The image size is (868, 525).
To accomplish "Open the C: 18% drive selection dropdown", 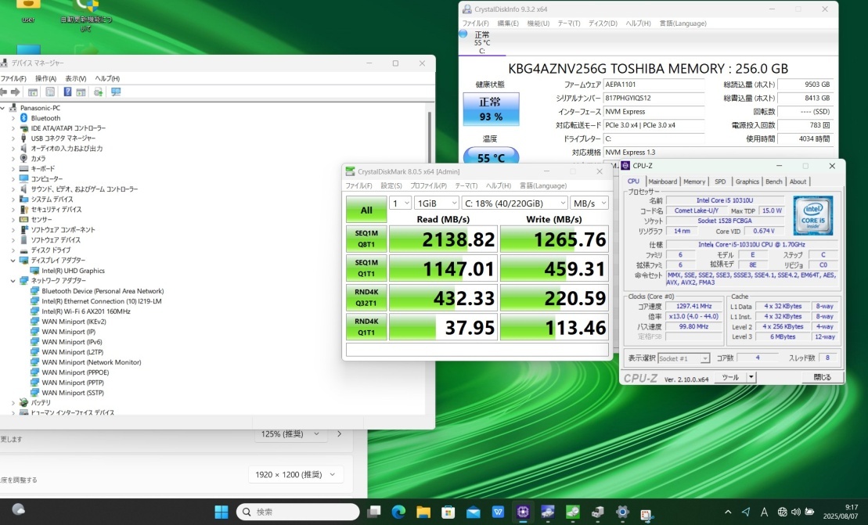I will coord(514,203).
